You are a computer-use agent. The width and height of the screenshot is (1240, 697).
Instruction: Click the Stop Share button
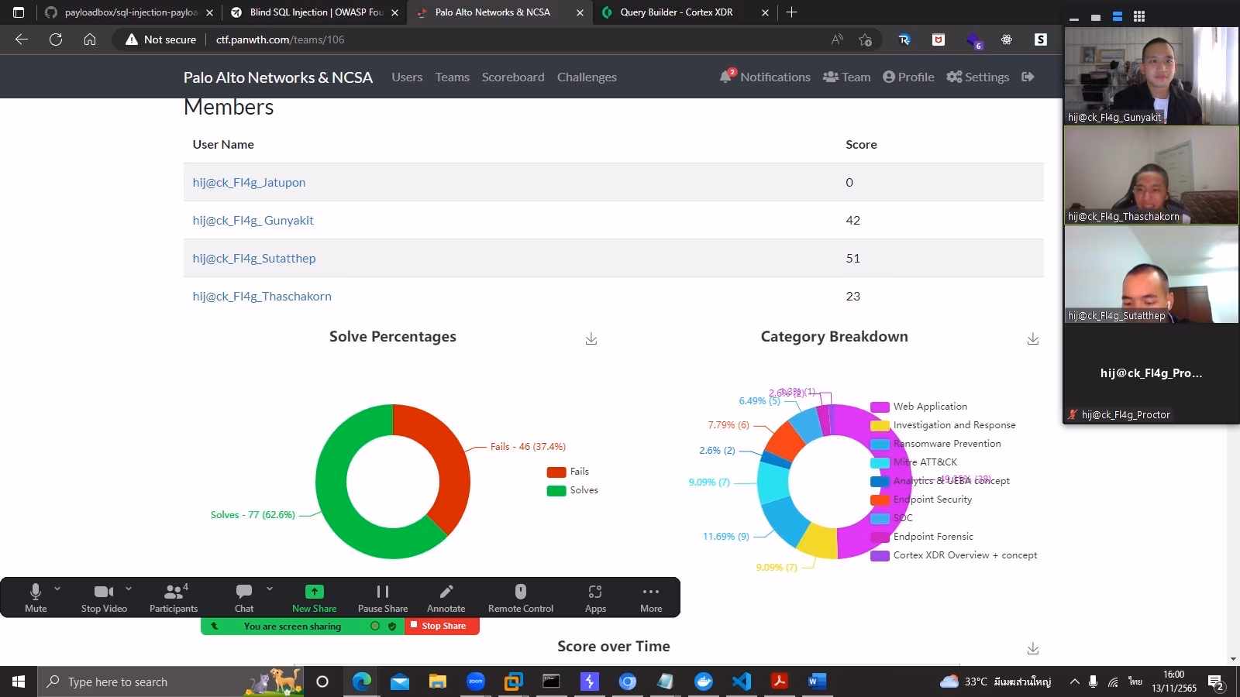(442, 626)
